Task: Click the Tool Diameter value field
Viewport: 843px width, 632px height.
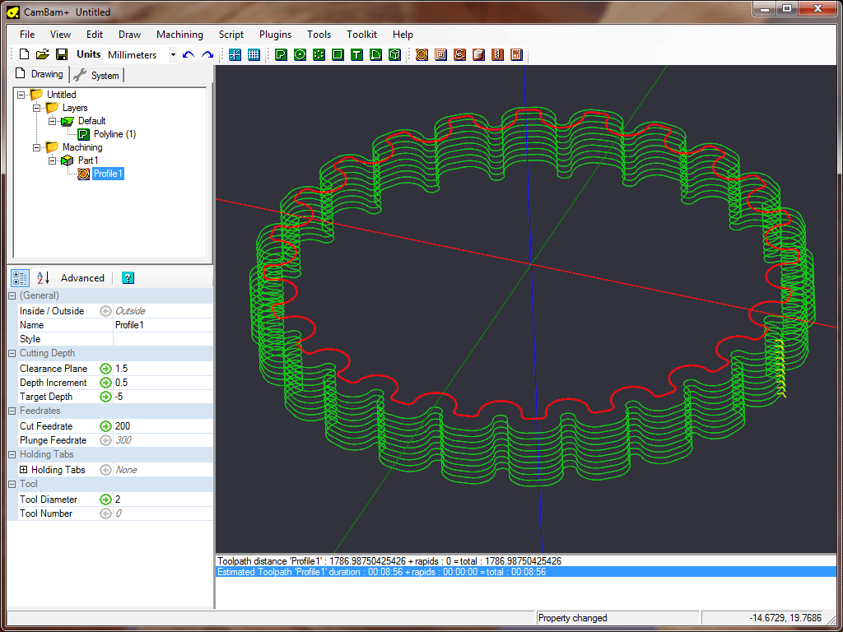Action: point(162,500)
